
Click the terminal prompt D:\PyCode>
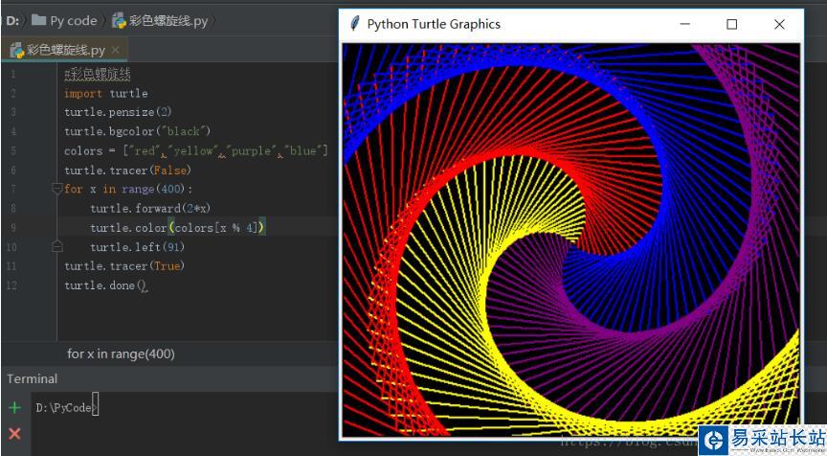[66, 407]
